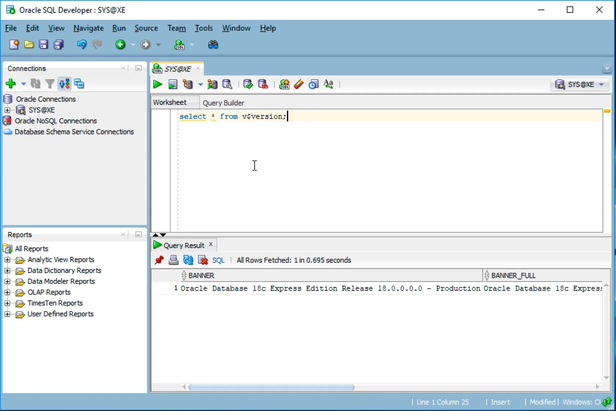
Task: Open dropdown arrow next to New Connection
Action: pos(23,84)
